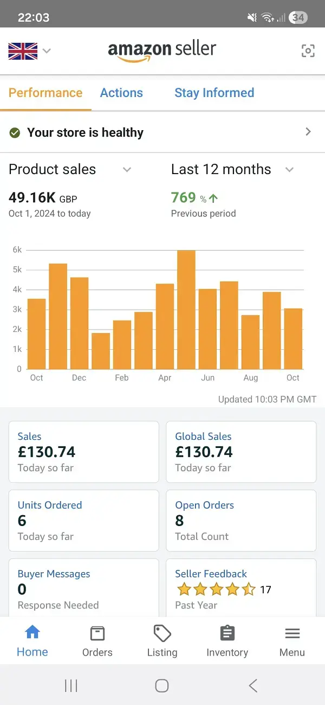Select the tallest May sales bar
The image size is (325, 705).
[x=186, y=310]
